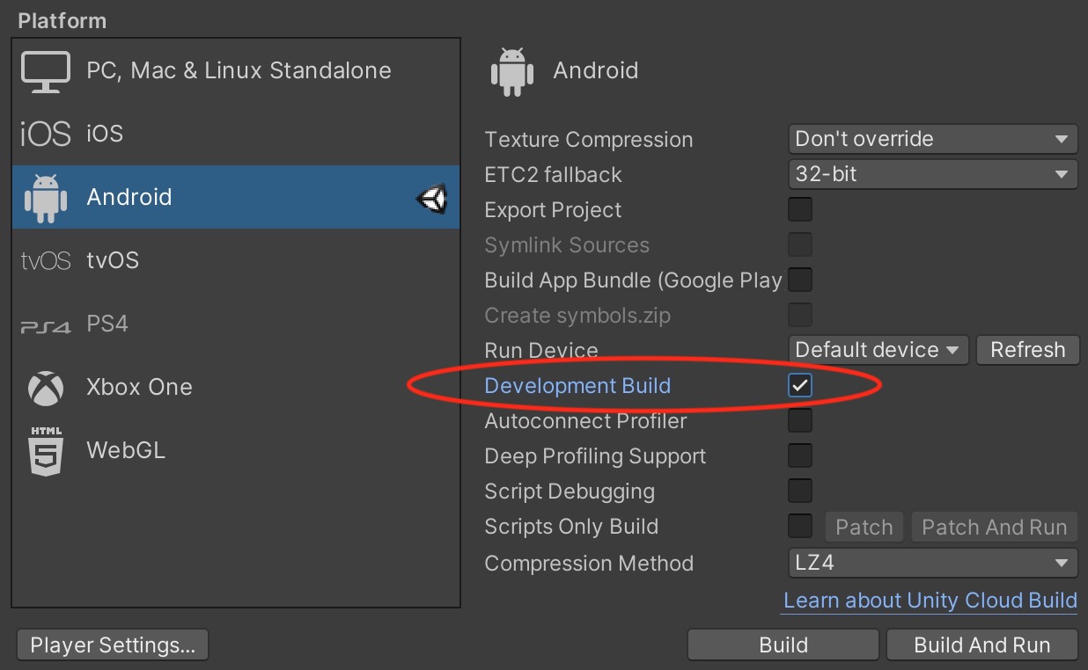1088x670 pixels.
Task: Select the tvOS platform icon
Action: tap(45, 261)
